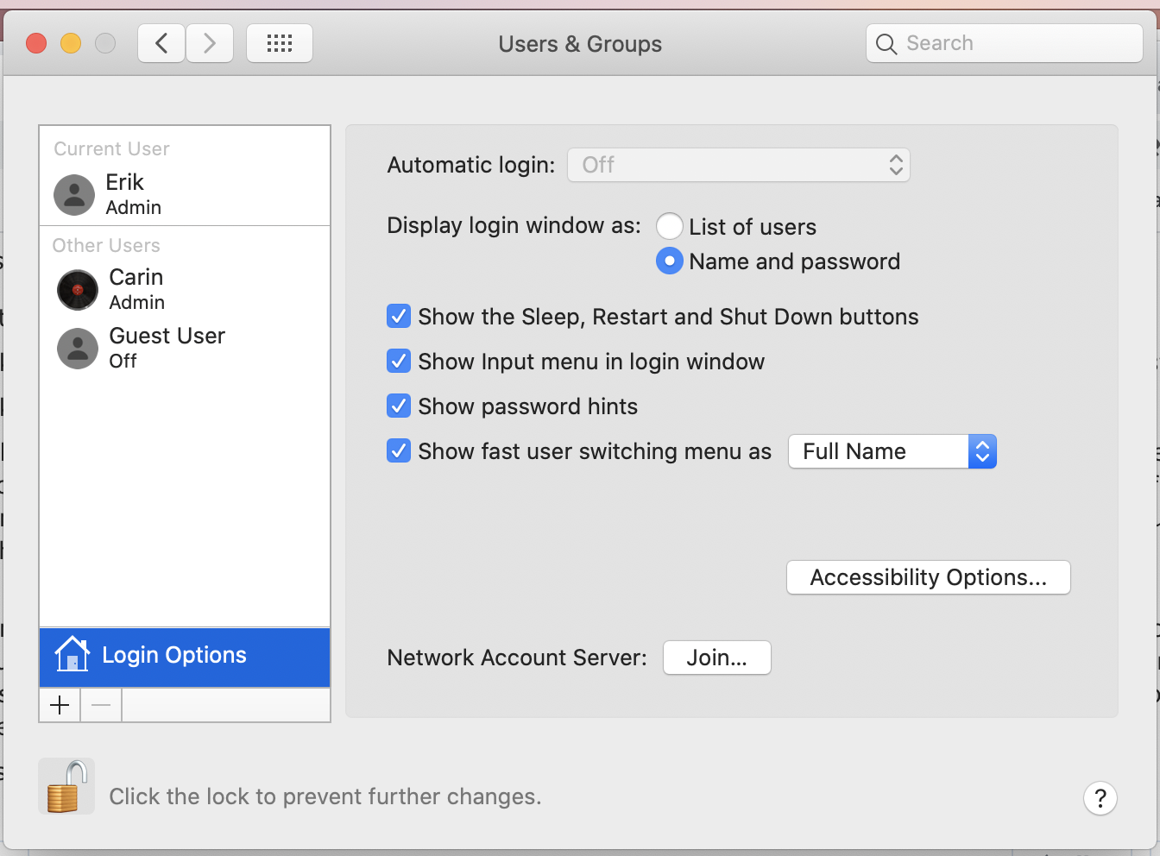Image resolution: width=1160 pixels, height=856 pixels.
Task: Select the Erik Admin user row
Action: pos(185,195)
